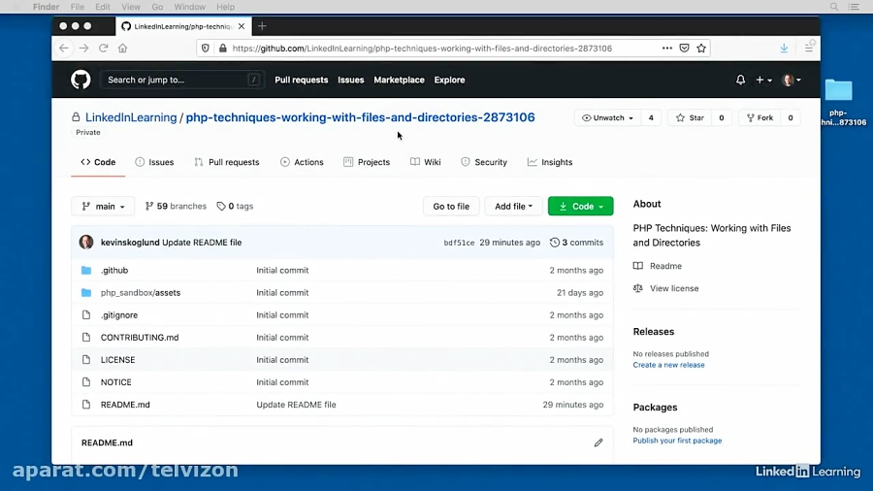Open the php_sandbox/assets folder
Viewport: 873px width, 491px height.
click(x=140, y=292)
